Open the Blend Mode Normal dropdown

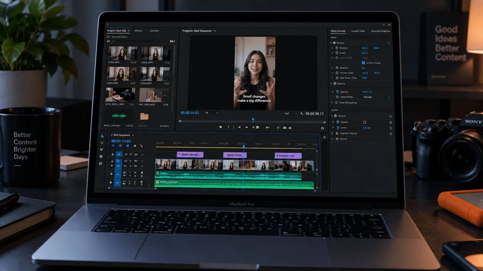click(377, 97)
